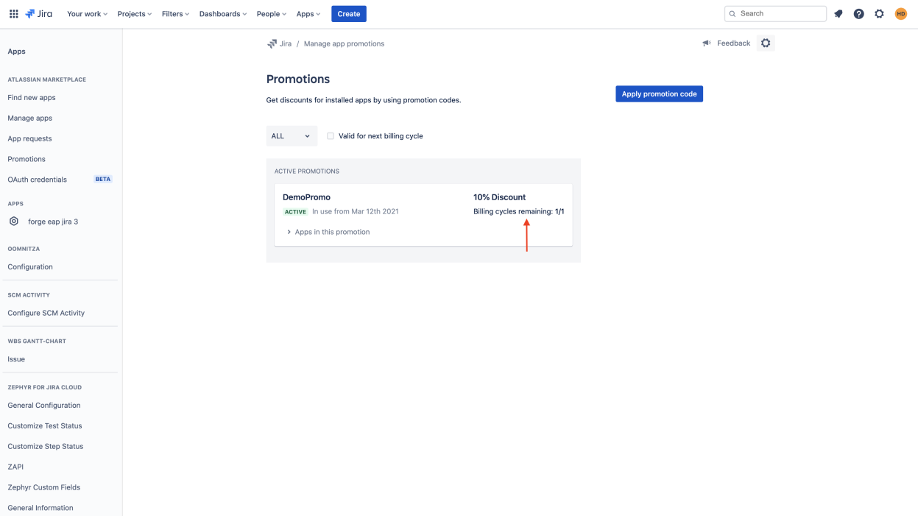Open the Projects dropdown menu
Screen dimensions: 918x516
(135, 14)
